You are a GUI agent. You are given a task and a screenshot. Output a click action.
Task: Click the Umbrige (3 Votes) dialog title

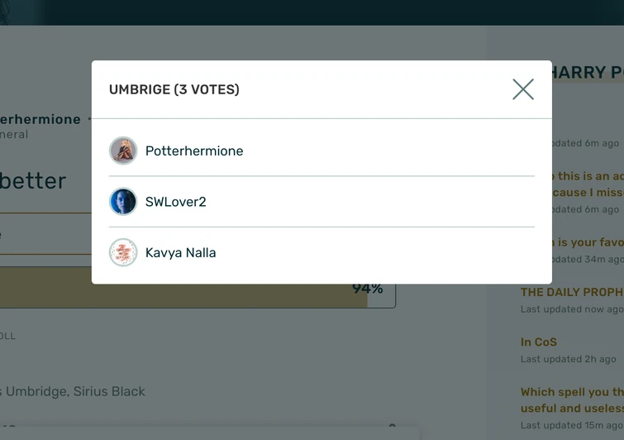(174, 89)
